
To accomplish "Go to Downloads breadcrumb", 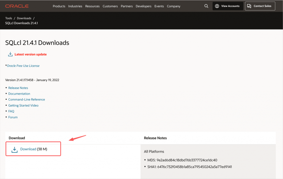I will coord(24,18).
